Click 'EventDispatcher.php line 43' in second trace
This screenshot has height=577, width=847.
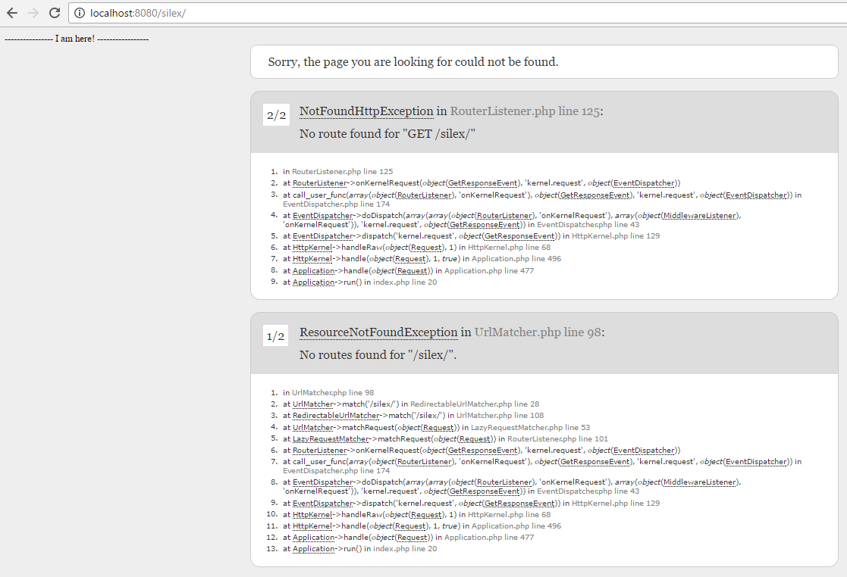point(588,491)
